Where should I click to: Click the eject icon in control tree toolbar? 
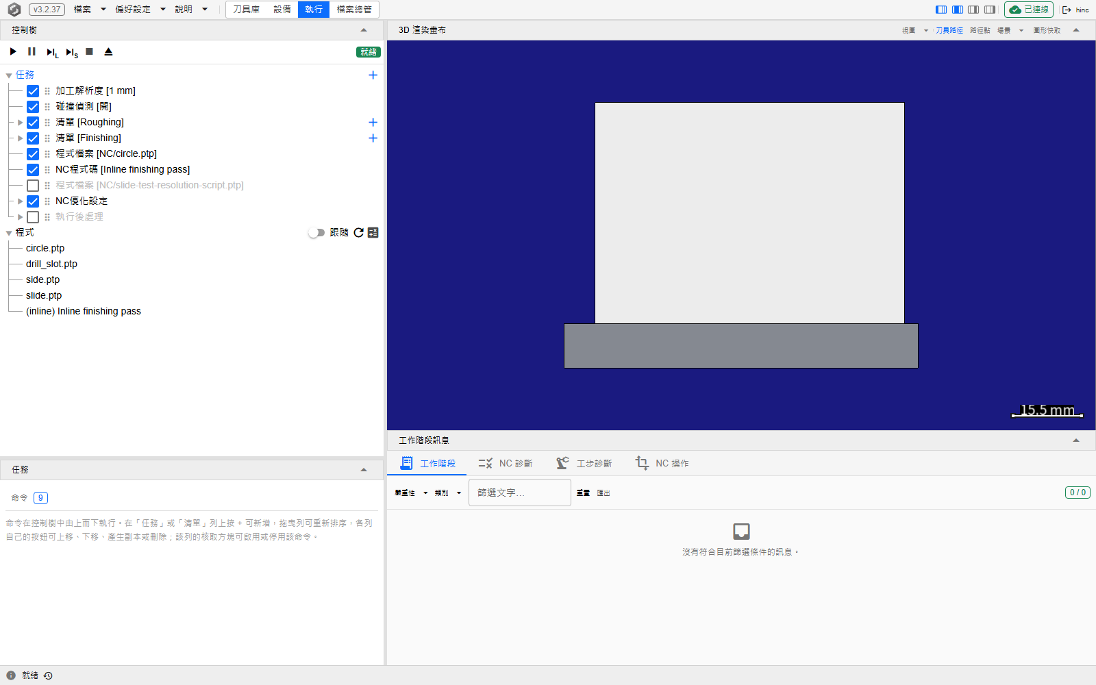pyautogui.click(x=108, y=51)
